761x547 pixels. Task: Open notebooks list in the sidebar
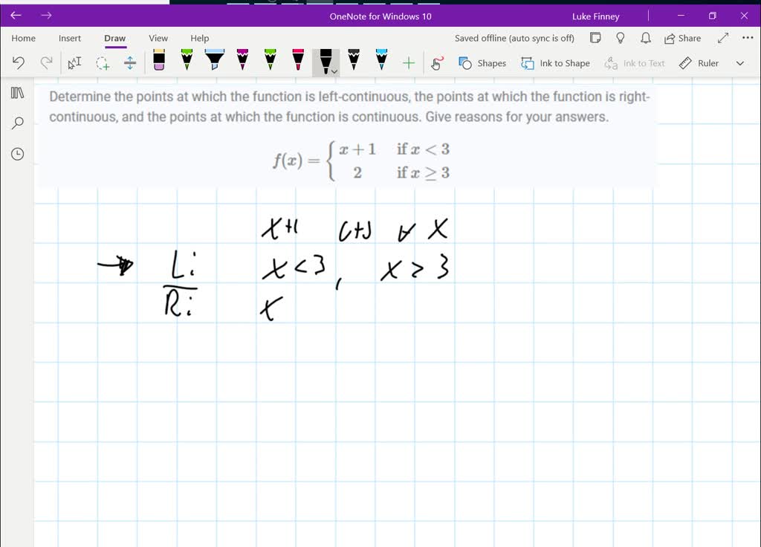pos(16,92)
